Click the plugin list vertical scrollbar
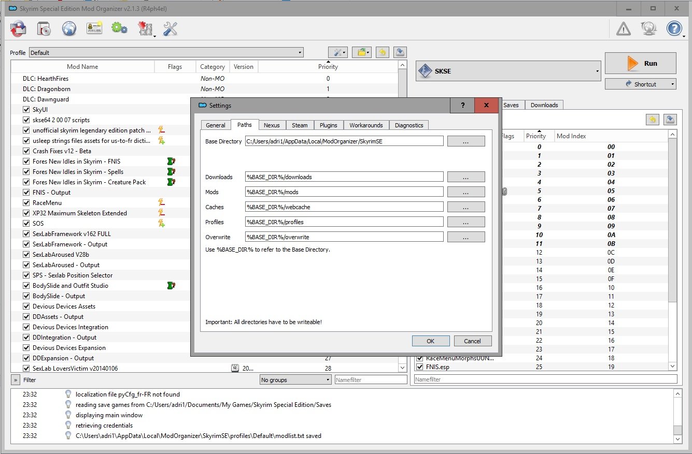This screenshot has height=454, width=692. [x=673, y=250]
